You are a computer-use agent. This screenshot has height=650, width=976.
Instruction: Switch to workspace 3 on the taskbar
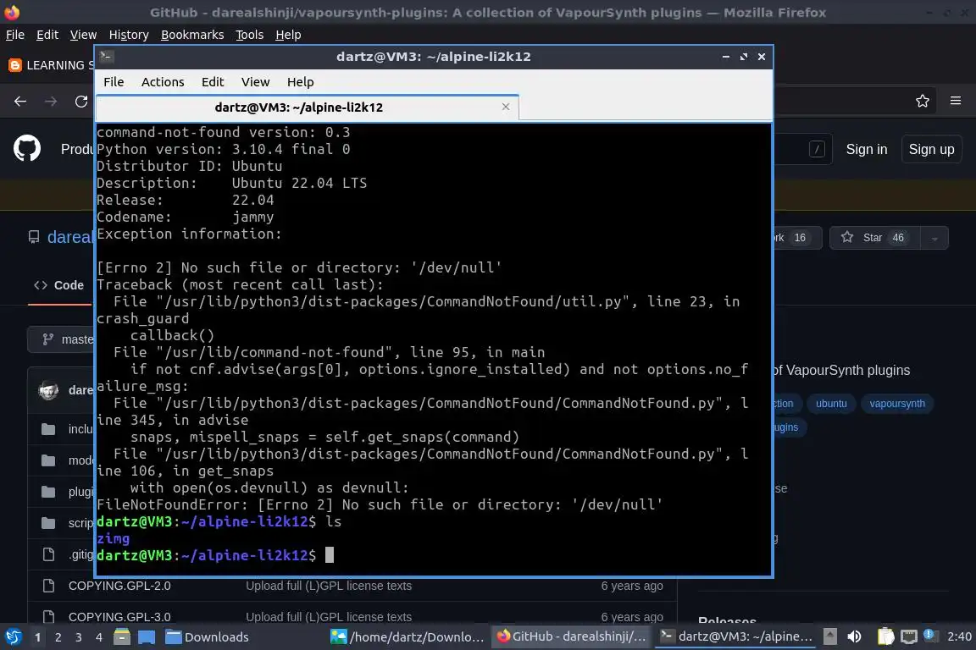pos(79,637)
